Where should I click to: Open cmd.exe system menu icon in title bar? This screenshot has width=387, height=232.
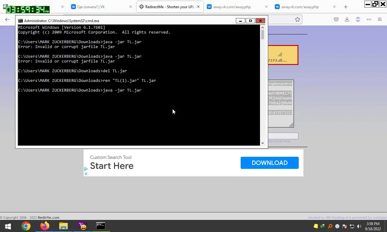pyautogui.click(x=21, y=21)
